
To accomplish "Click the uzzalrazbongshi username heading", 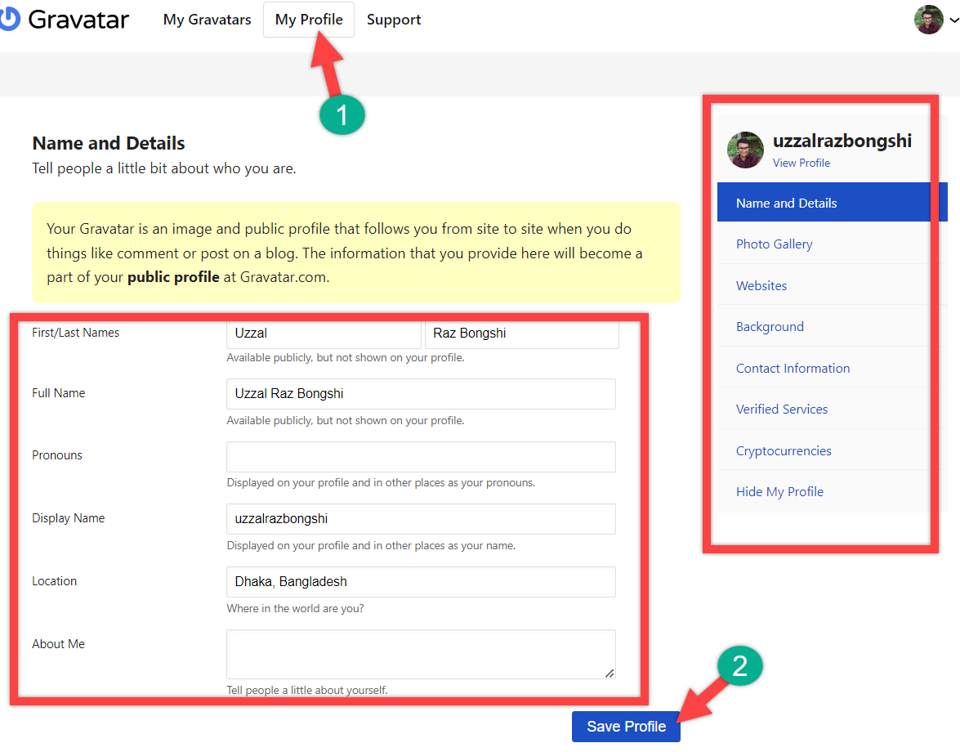I will tap(842, 141).
